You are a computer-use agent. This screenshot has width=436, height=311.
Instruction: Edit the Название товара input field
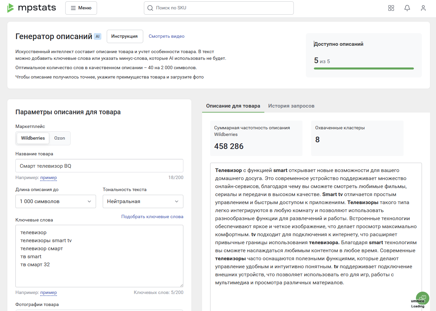[99, 166]
